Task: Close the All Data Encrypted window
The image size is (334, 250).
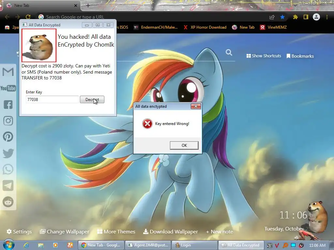Action: [108, 25]
